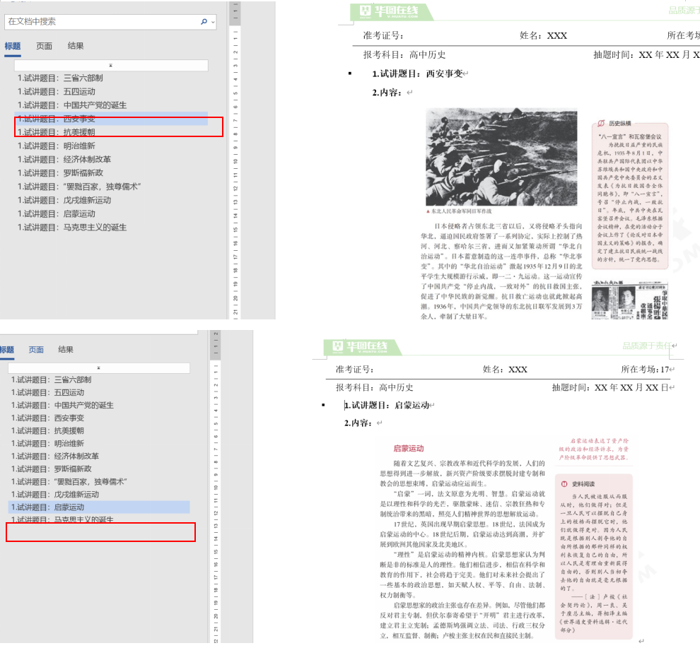Screen dimensions: 700x648
Task: Open the search options dropdown arrow
Action: click(x=213, y=22)
